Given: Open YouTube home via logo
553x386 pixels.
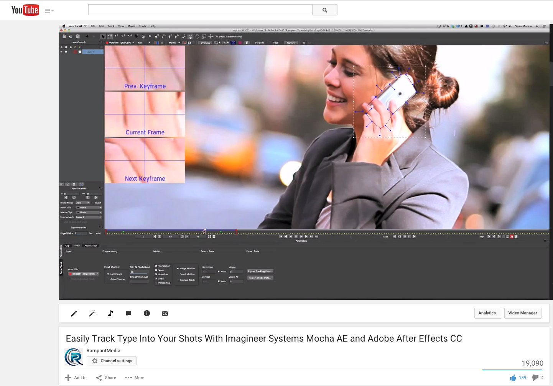Looking at the screenshot, I should click(25, 10).
